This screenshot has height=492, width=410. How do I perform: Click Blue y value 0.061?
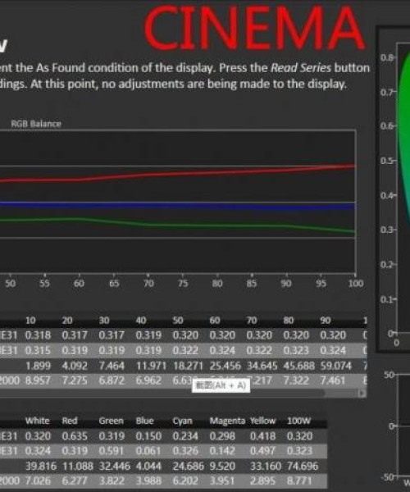pyautogui.click(x=148, y=451)
